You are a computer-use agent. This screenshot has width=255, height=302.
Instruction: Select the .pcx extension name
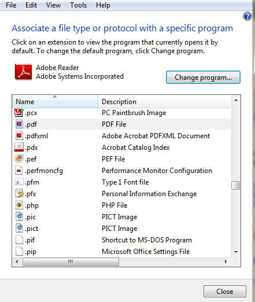pyautogui.click(x=31, y=113)
